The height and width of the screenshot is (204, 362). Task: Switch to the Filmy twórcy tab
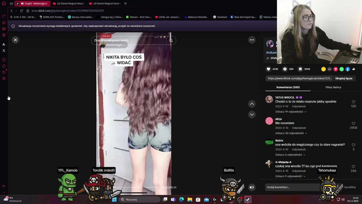(333, 87)
